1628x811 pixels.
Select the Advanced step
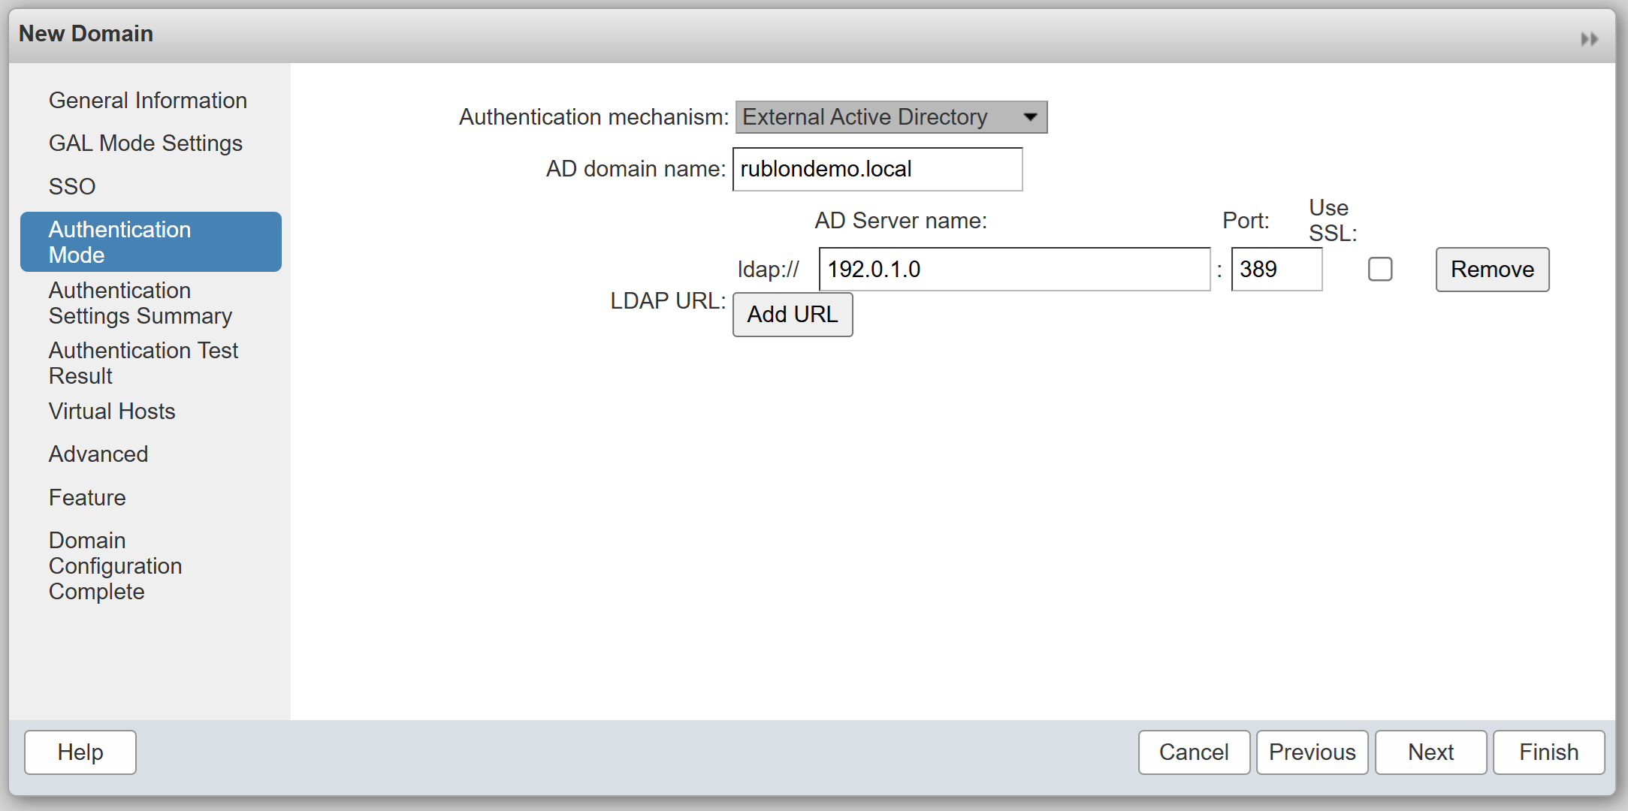[x=98, y=454]
